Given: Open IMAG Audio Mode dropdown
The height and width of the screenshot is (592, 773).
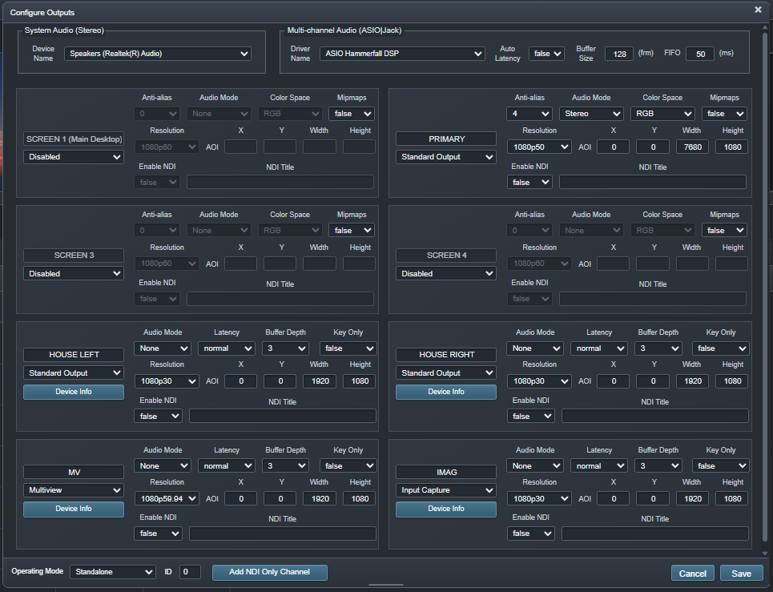Looking at the screenshot, I should 535,465.
